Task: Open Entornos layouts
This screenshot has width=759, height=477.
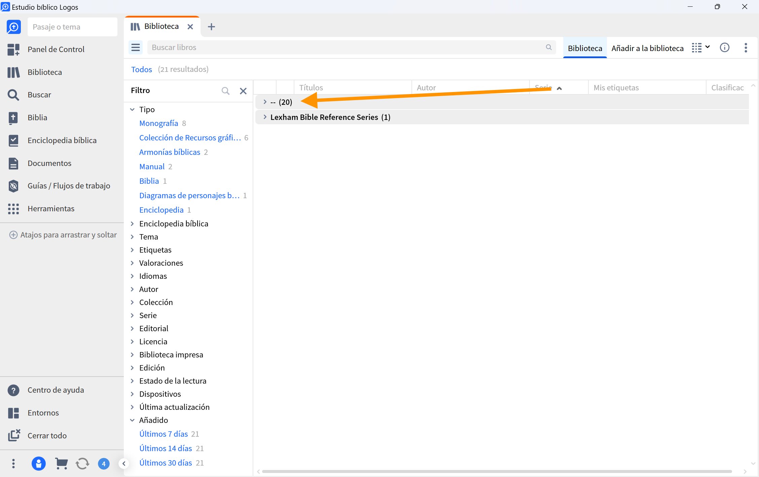Action: tap(43, 413)
